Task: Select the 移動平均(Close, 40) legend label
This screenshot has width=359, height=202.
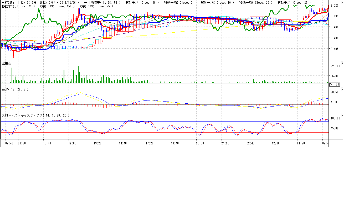Action: (x=142, y=2)
